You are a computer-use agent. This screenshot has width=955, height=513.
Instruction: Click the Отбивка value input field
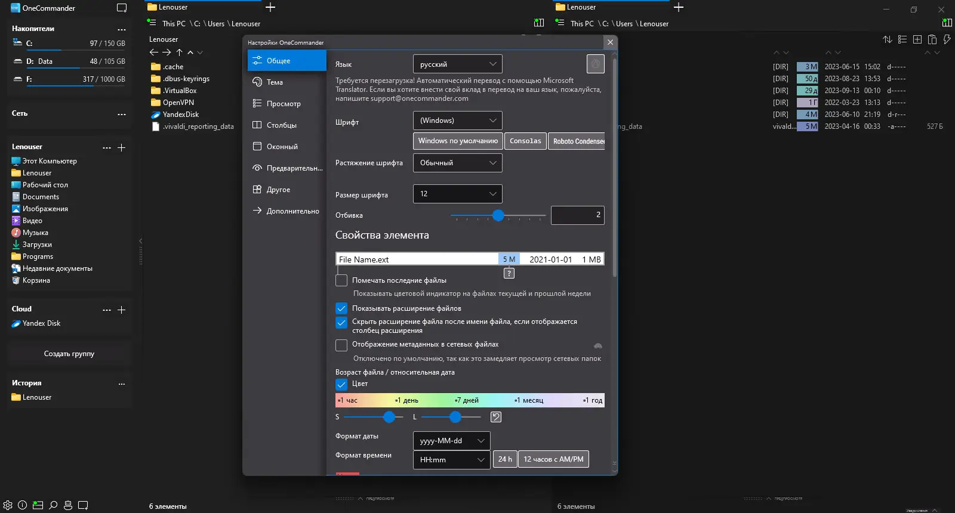pos(577,215)
